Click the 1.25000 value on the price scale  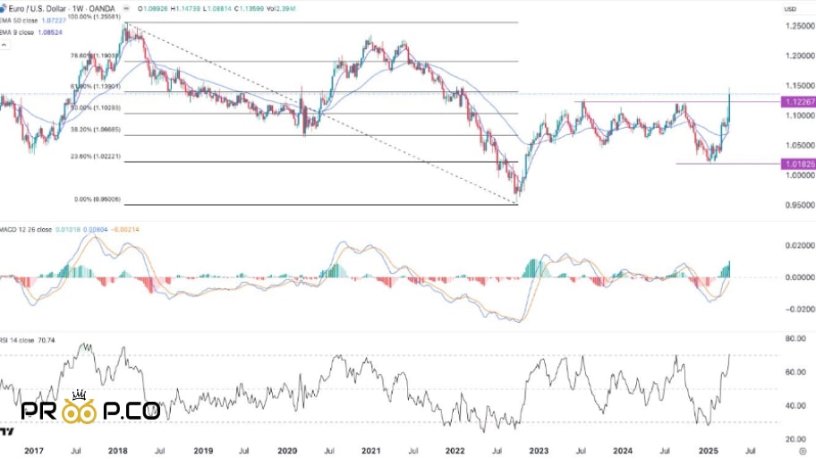click(796, 26)
